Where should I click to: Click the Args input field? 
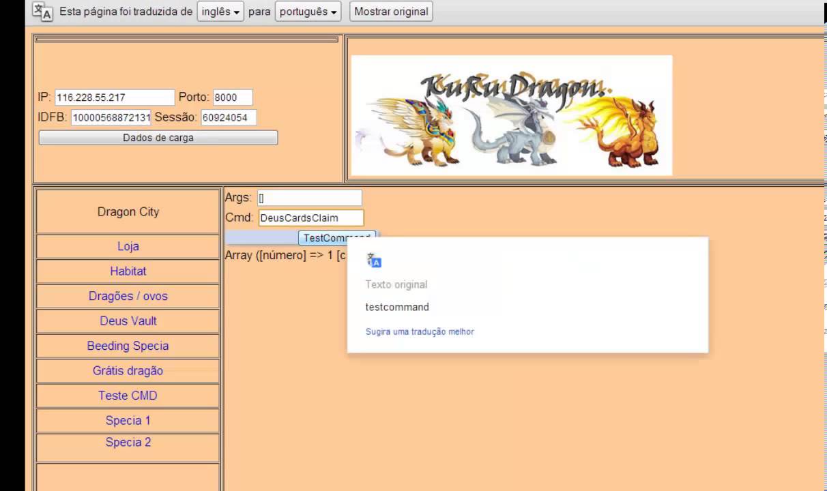(x=310, y=198)
